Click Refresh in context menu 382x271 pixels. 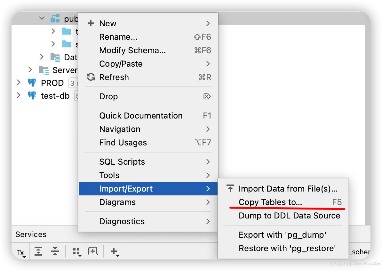(x=114, y=77)
